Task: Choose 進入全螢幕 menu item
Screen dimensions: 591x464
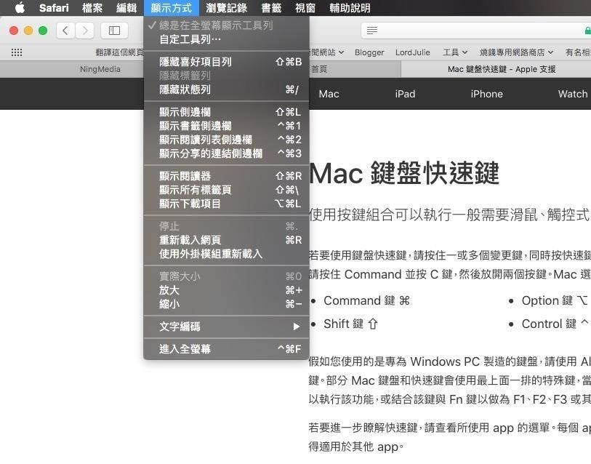Action: (227, 349)
